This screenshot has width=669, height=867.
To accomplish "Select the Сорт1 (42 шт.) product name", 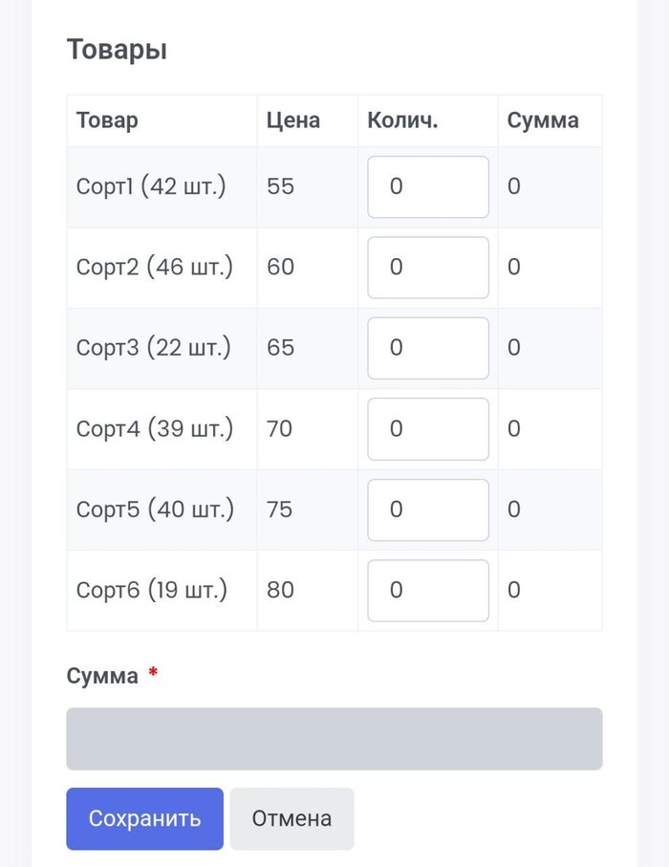I will click(x=151, y=186).
